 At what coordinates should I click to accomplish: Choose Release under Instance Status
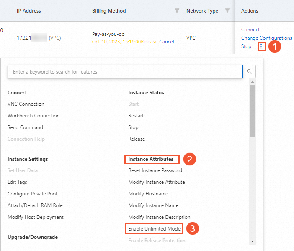tap(137, 139)
